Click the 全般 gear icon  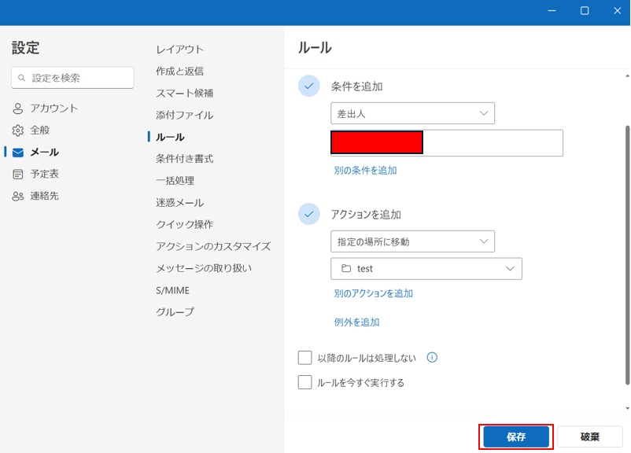(18, 131)
